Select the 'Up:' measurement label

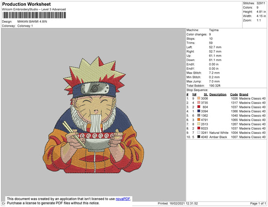click(x=188, y=56)
